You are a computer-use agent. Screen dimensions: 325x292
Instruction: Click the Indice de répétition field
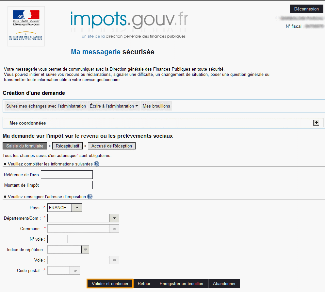coord(64,249)
